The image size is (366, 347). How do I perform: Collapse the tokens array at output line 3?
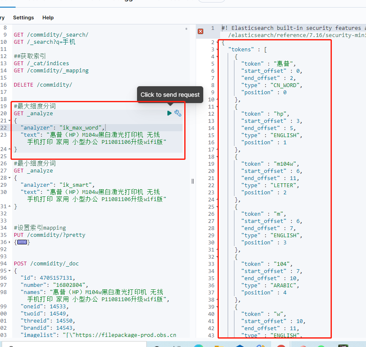[x=217, y=50]
